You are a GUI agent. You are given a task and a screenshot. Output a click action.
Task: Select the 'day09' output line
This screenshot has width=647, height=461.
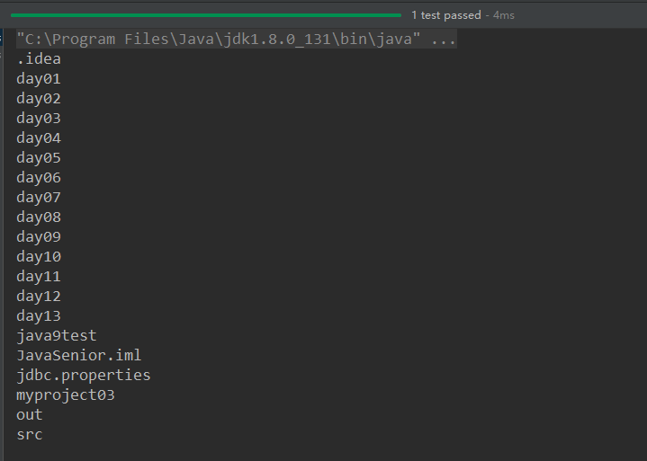tap(39, 237)
